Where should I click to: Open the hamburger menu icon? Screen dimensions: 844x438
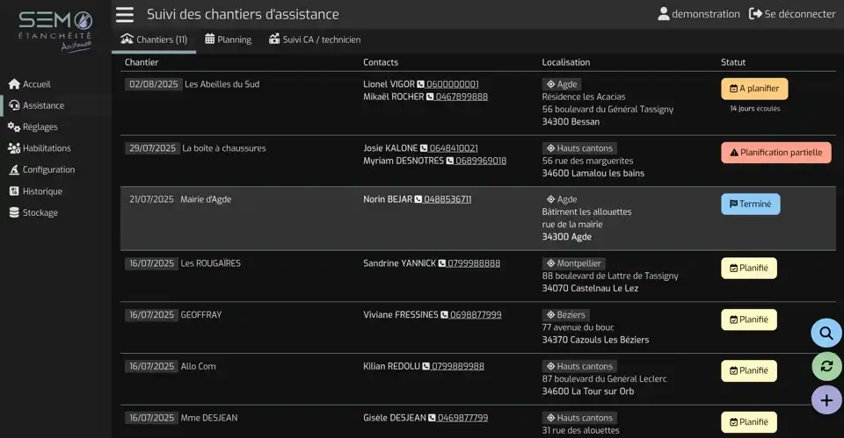125,14
